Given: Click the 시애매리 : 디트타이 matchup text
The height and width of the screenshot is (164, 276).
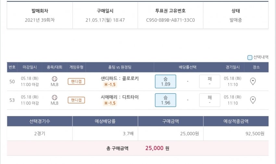Looking at the screenshot, I should pos(120,97).
